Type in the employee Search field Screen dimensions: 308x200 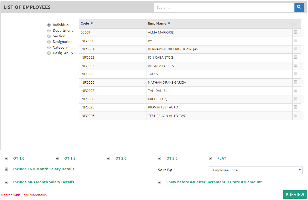pyautogui.click(x=224, y=7)
